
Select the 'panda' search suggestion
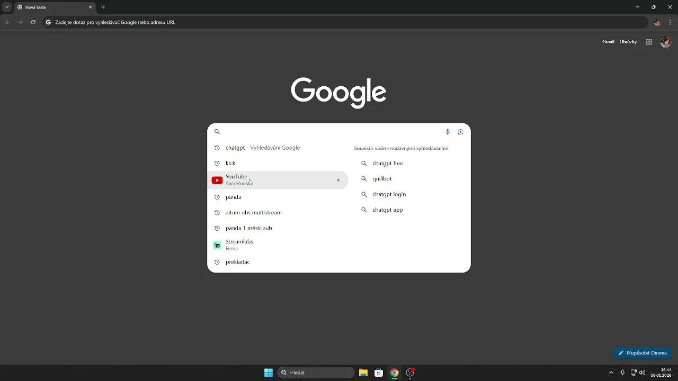278,197
